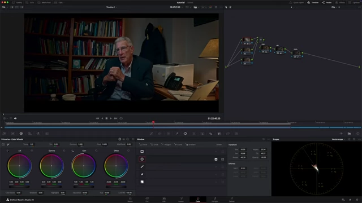Reset the Lift color wheel
The image size is (362, 203).
32,151
